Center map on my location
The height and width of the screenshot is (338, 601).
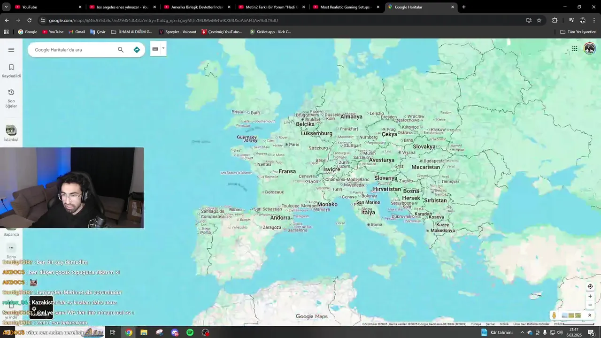tap(590, 286)
